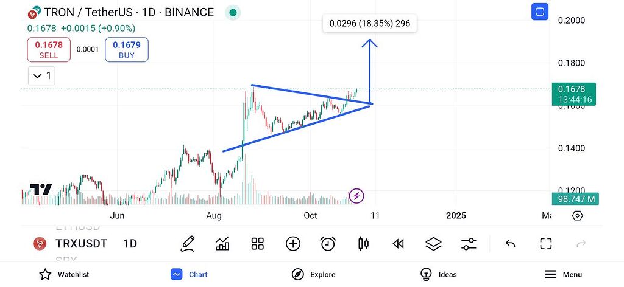Expand the collapsed indicator legend chevron
The width and height of the screenshot is (624, 287).
(41, 76)
